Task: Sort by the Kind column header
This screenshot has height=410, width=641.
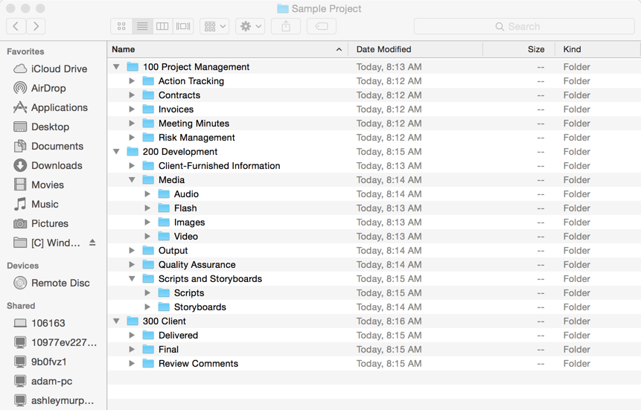Action: click(598, 49)
